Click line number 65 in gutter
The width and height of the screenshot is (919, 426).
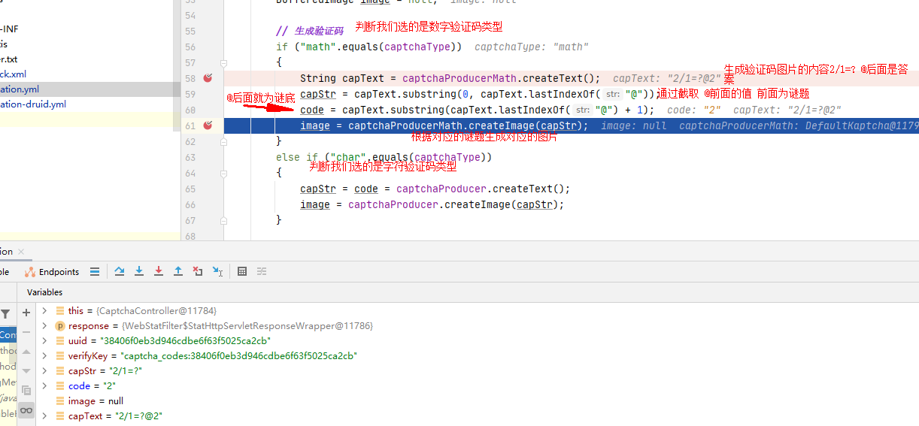click(x=190, y=189)
